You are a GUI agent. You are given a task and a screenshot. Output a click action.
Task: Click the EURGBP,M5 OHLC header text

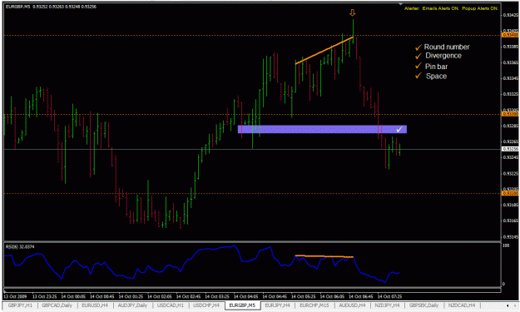pos(51,7)
